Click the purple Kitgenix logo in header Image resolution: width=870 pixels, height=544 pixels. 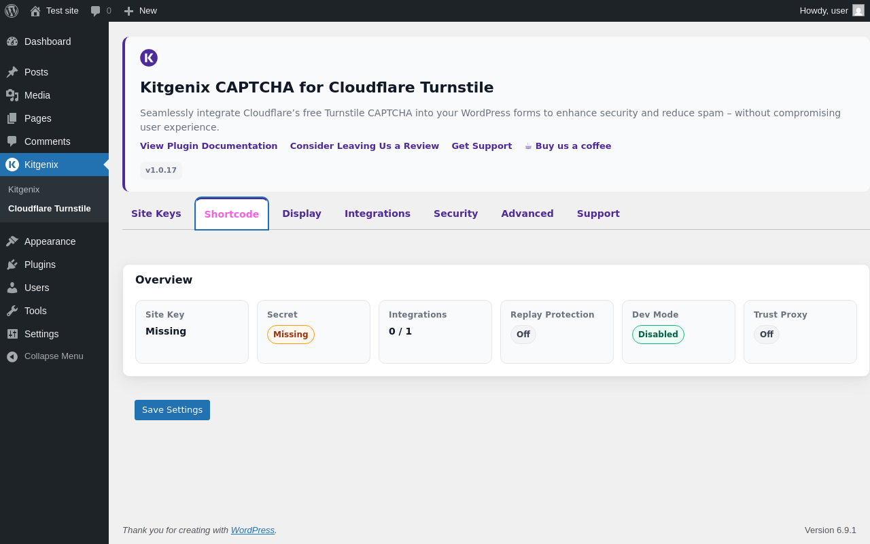149,58
